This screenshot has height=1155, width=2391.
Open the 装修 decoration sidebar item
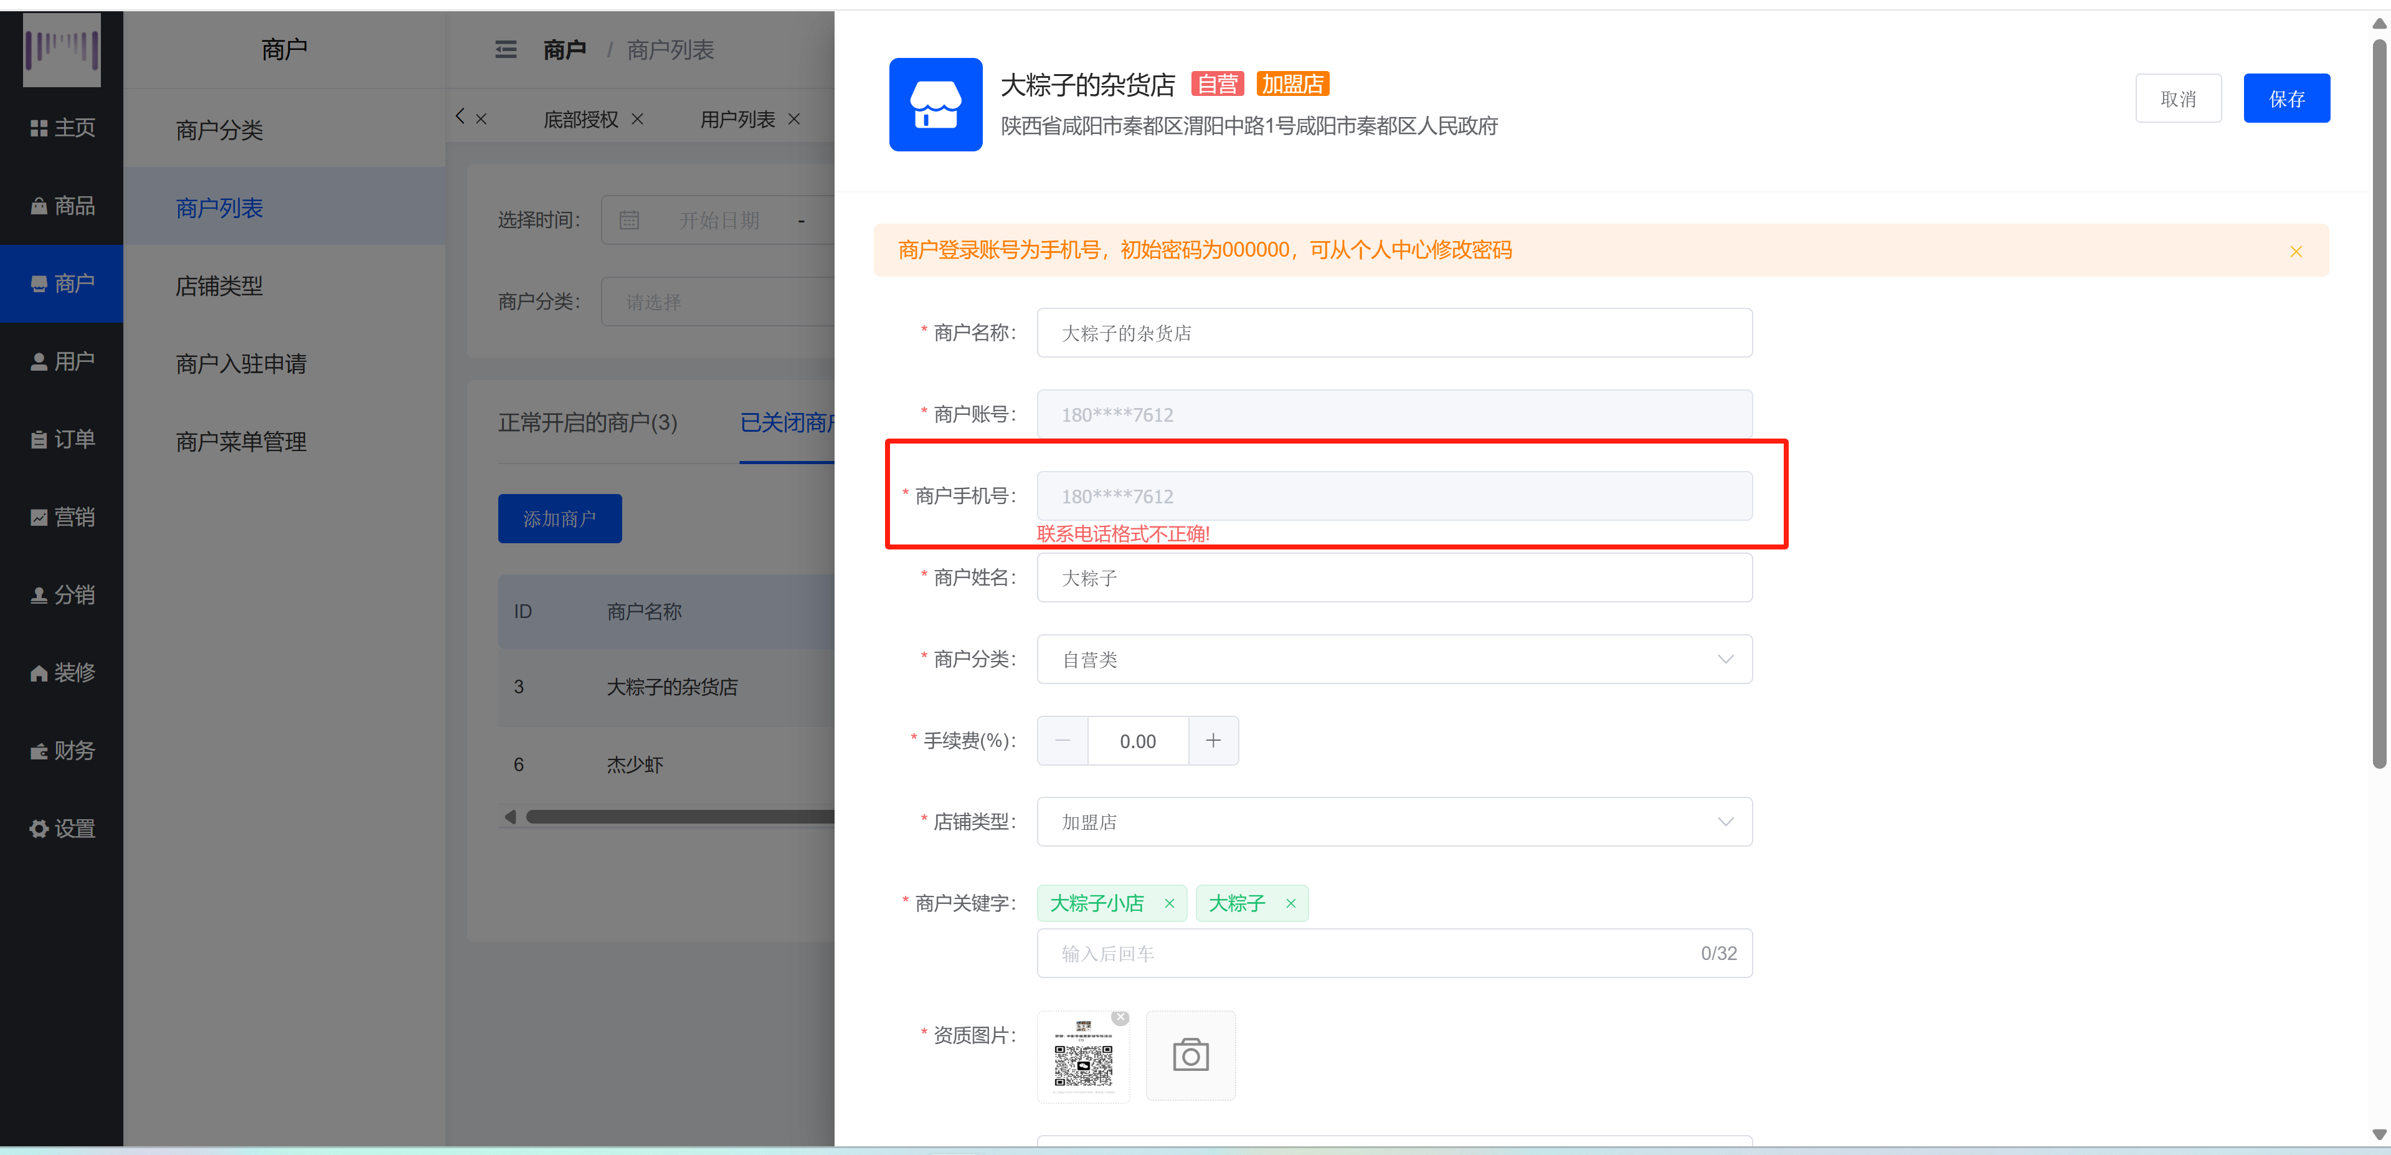[x=61, y=672]
